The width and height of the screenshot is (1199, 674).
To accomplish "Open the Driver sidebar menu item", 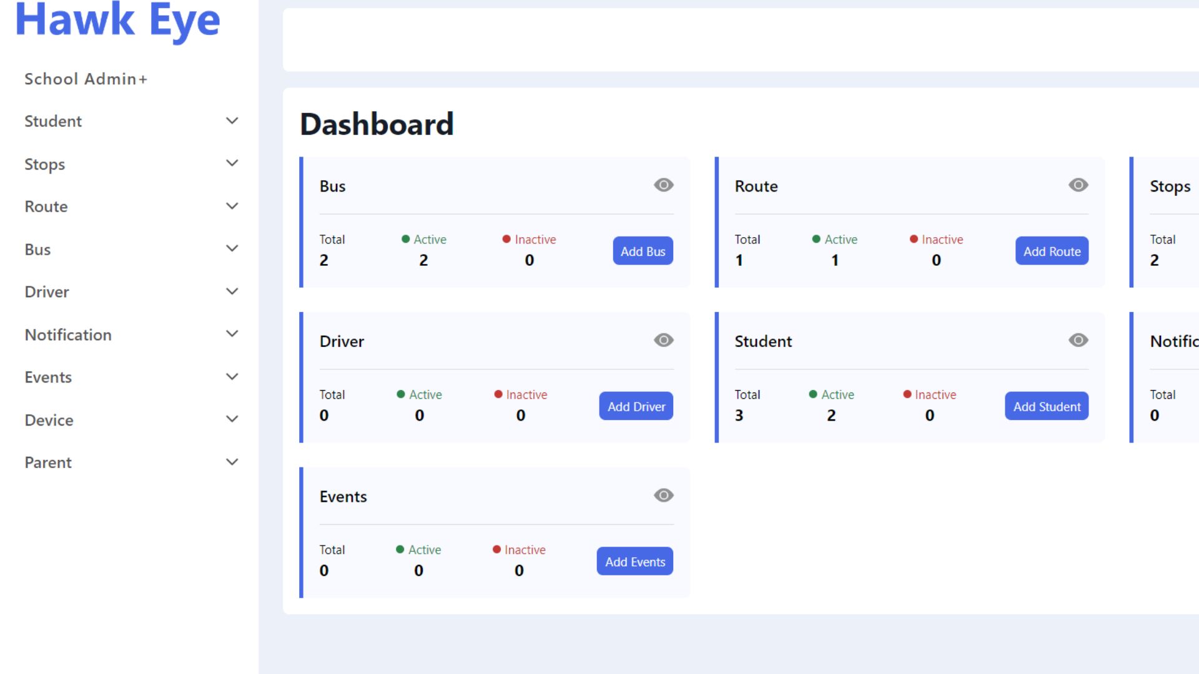I will (47, 292).
